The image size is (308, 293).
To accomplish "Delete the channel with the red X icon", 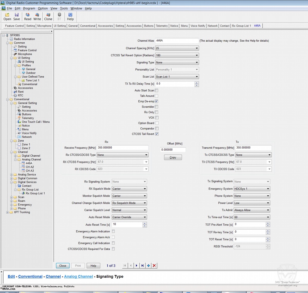I will pos(154,266).
